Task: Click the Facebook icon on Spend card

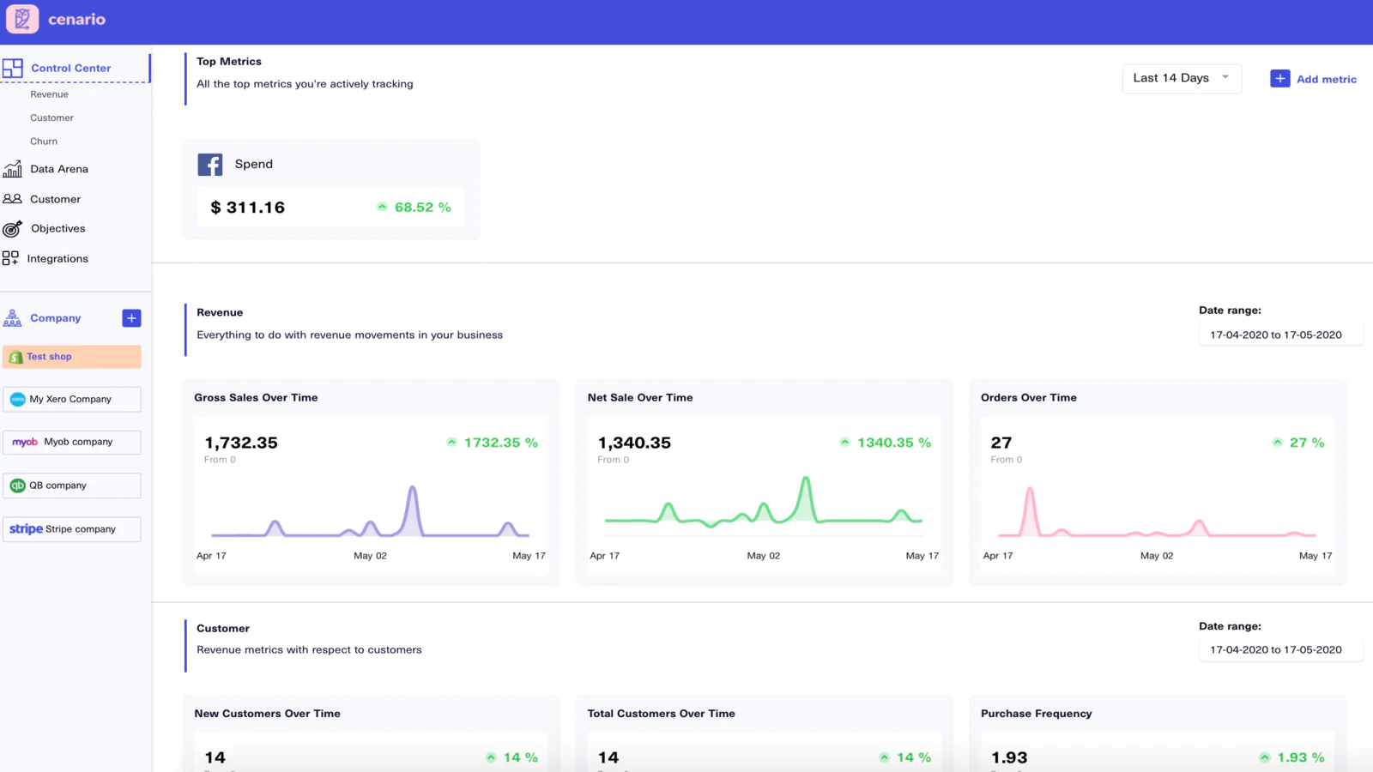Action: [210, 165]
